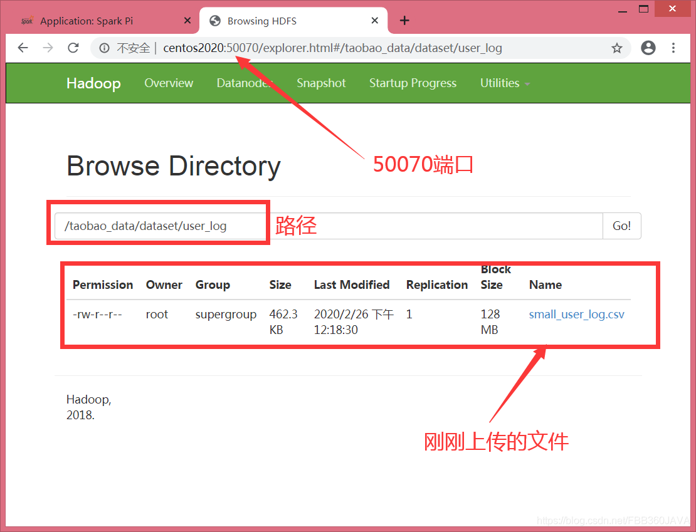Click the address bar URL

point(332,48)
